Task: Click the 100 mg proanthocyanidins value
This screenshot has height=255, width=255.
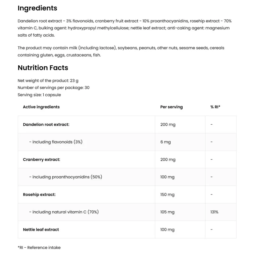Action: coord(167,177)
